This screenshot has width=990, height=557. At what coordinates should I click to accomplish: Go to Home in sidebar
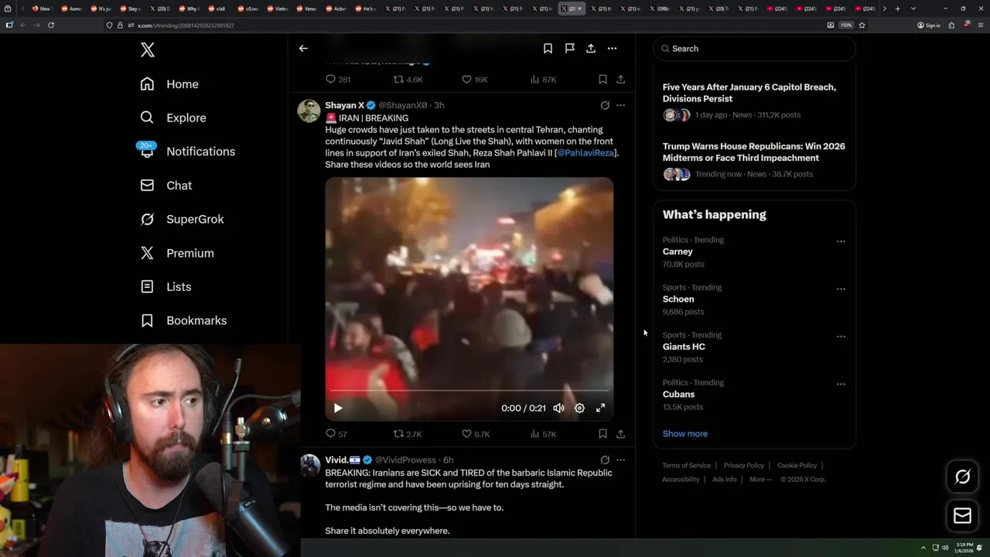pos(169,84)
